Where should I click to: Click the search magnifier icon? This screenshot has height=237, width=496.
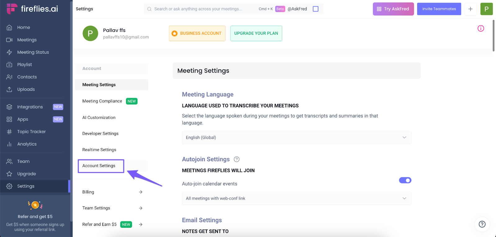(149, 9)
